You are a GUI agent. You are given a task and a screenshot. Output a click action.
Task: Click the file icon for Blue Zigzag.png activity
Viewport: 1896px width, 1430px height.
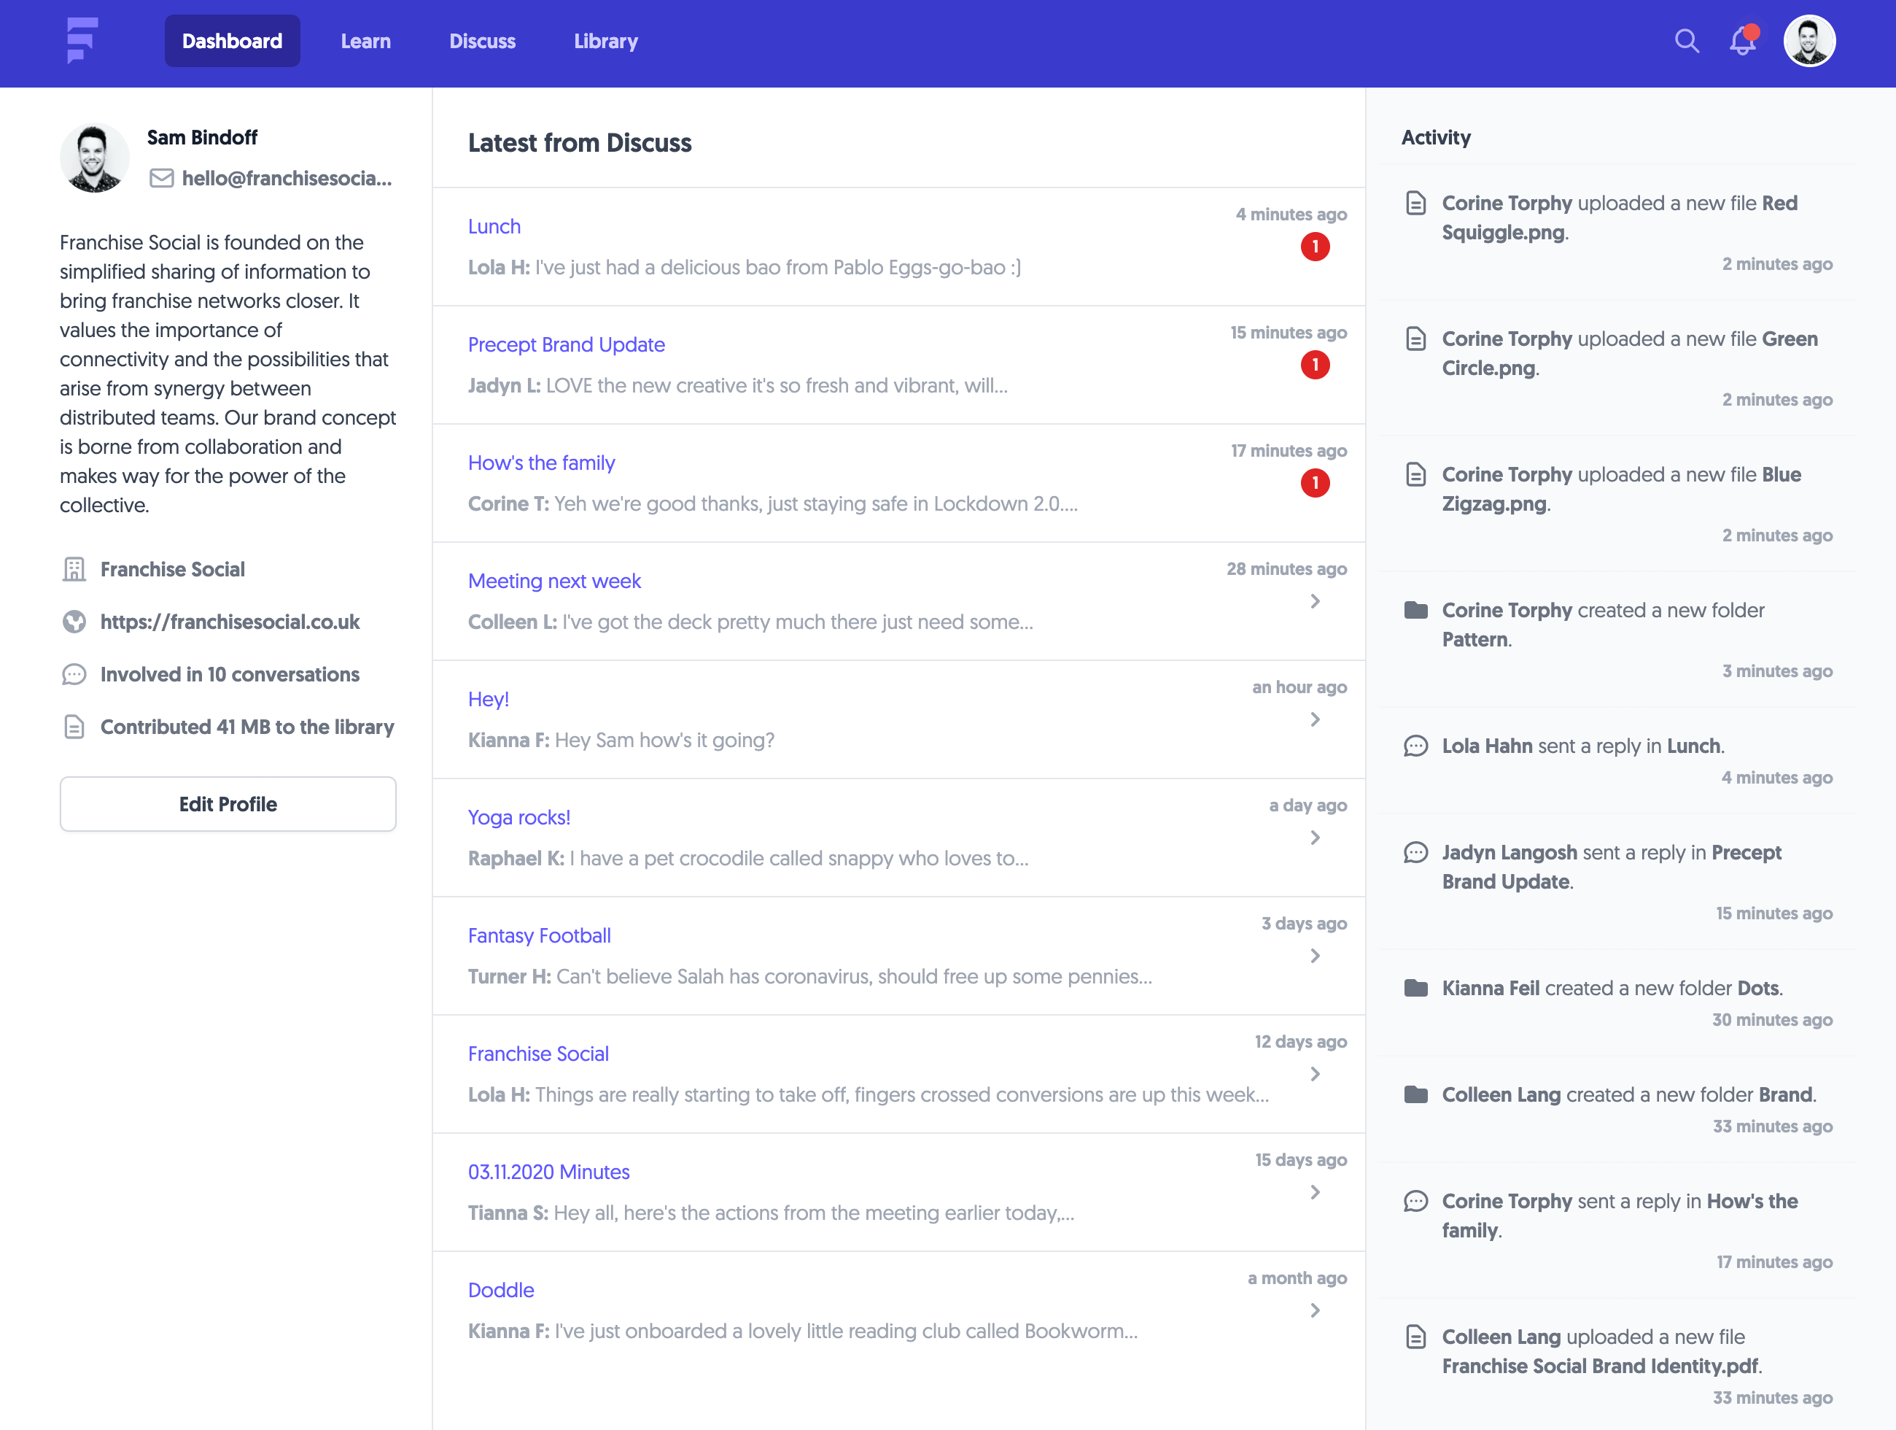coord(1416,474)
